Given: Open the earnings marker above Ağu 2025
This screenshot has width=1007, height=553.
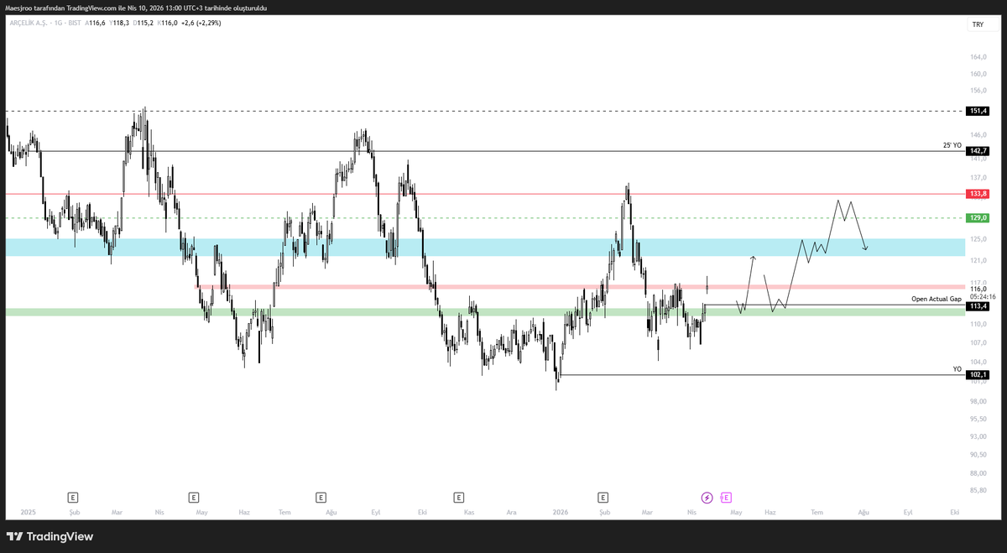Looking at the screenshot, I should pos(321,497).
